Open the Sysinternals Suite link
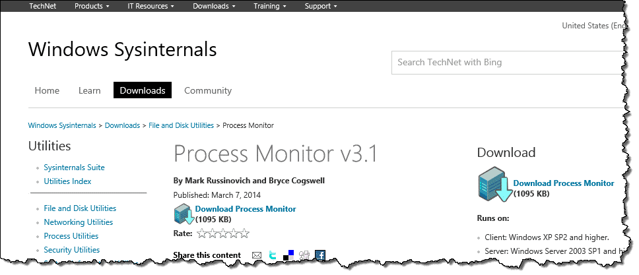Viewport: 639px width, 275px height. point(74,168)
